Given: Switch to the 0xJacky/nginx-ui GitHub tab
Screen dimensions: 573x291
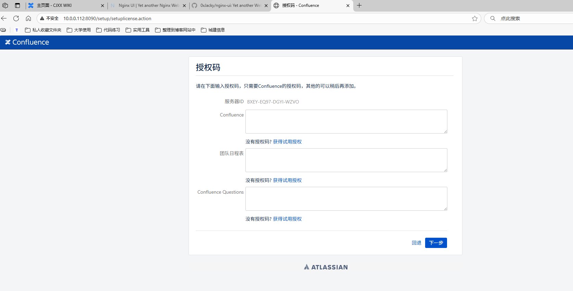Looking at the screenshot, I should point(229,5).
